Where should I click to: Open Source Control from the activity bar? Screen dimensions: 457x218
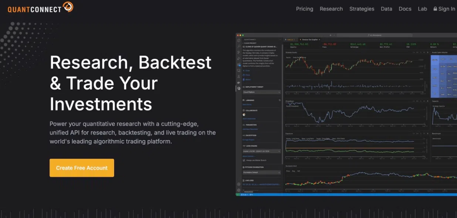(238, 53)
